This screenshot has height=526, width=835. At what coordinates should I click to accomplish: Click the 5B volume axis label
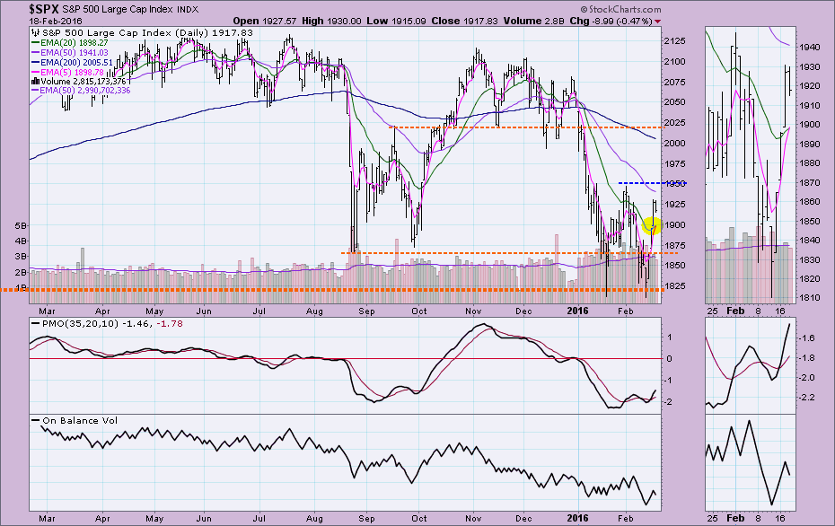[x=21, y=225]
